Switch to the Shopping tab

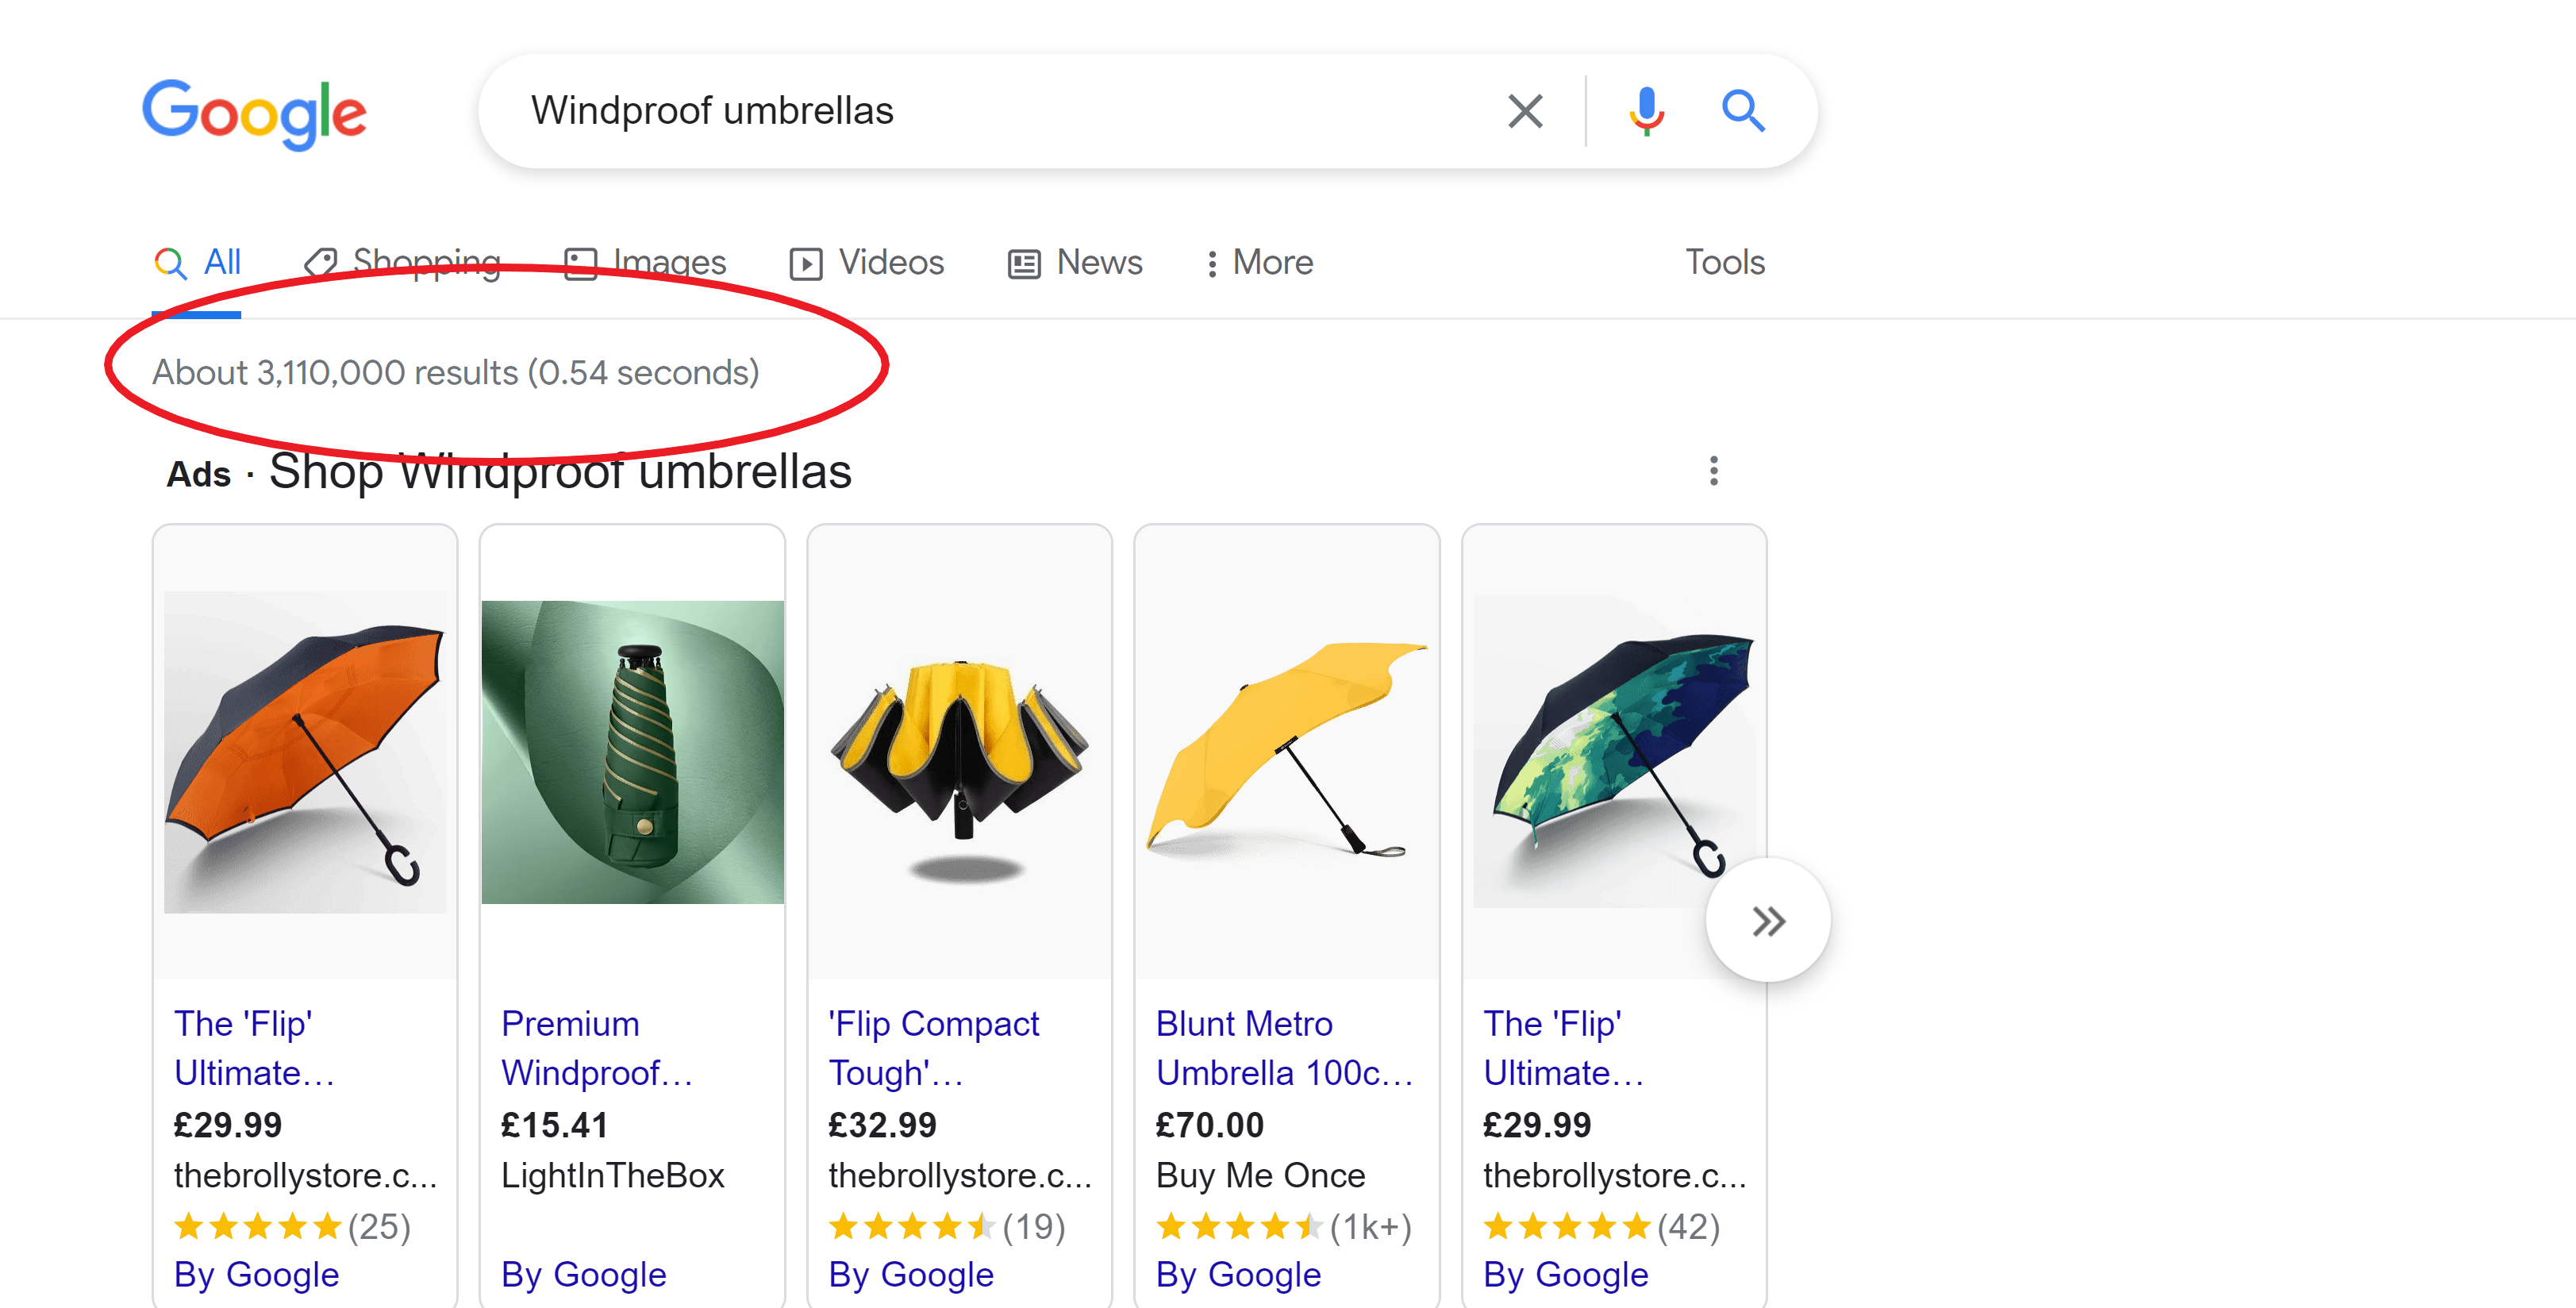pyautogui.click(x=402, y=263)
